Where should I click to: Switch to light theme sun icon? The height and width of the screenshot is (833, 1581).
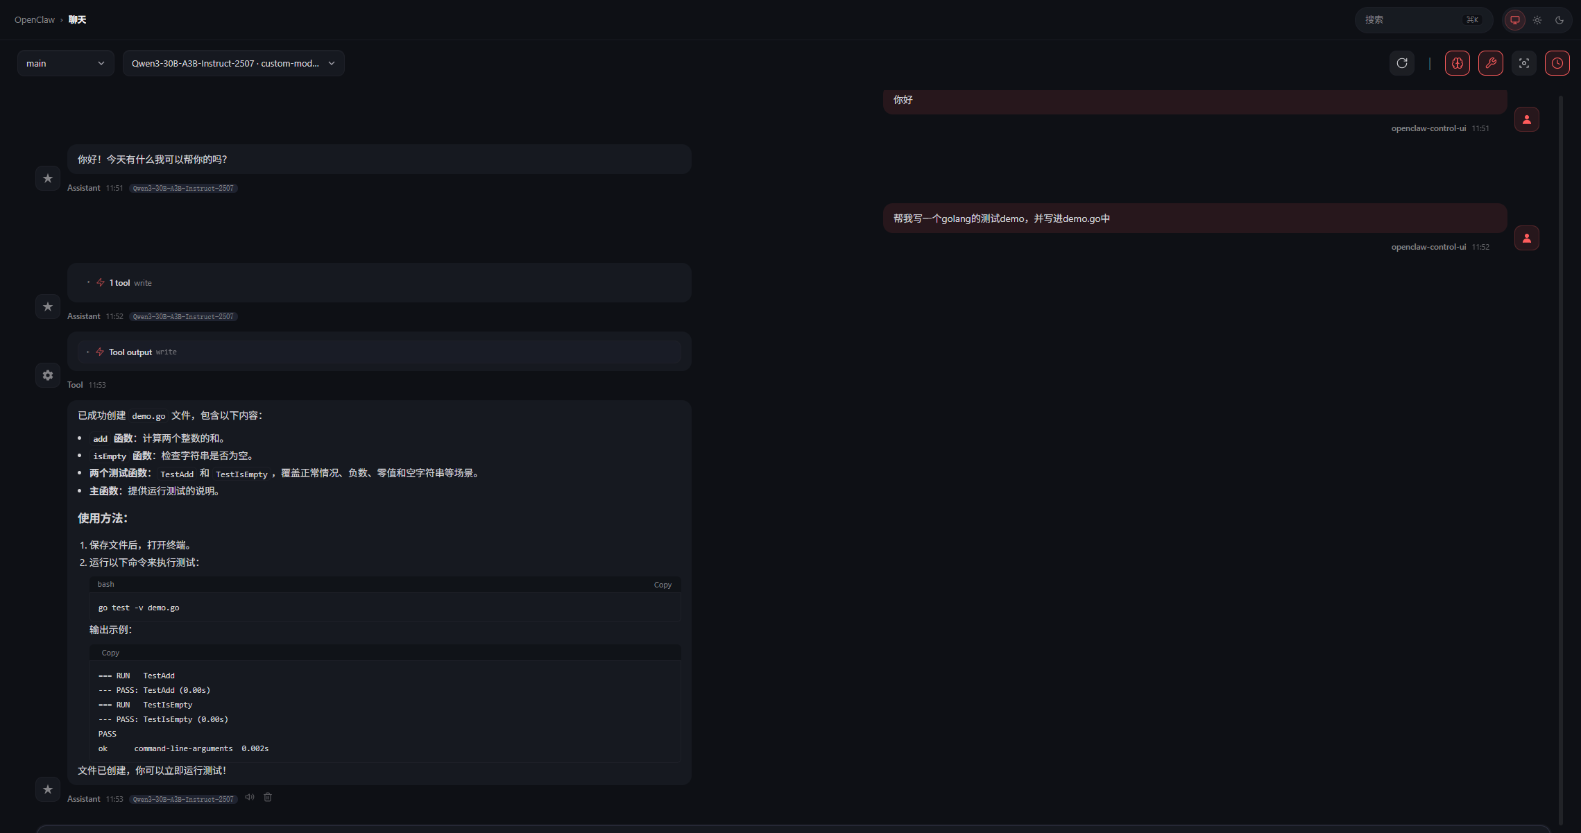tap(1537, 20)
